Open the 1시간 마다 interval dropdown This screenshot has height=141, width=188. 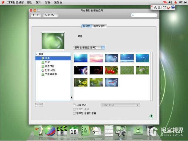coord(120,105)
